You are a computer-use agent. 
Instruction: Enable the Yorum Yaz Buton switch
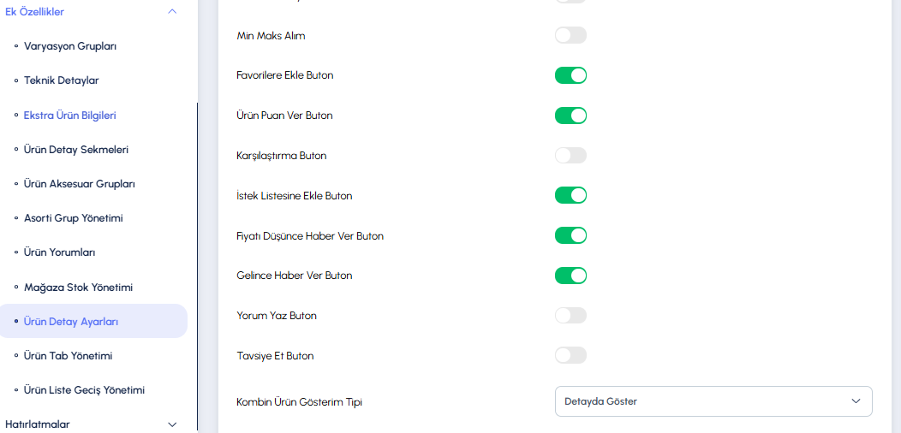pos(570,315)
